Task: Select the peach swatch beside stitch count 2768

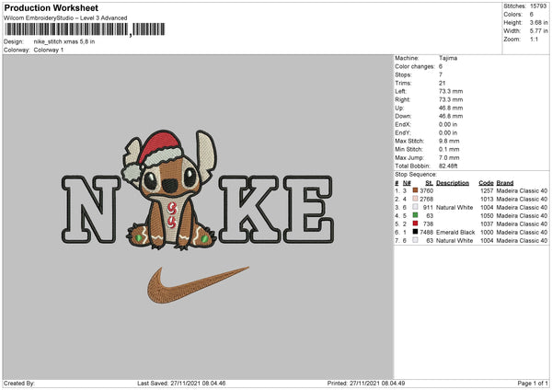Action: (416, 199)
